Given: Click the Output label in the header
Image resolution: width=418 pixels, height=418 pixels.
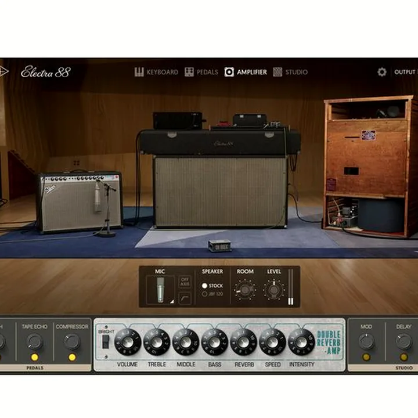Looking at the screenshot, I should (405, 72).
